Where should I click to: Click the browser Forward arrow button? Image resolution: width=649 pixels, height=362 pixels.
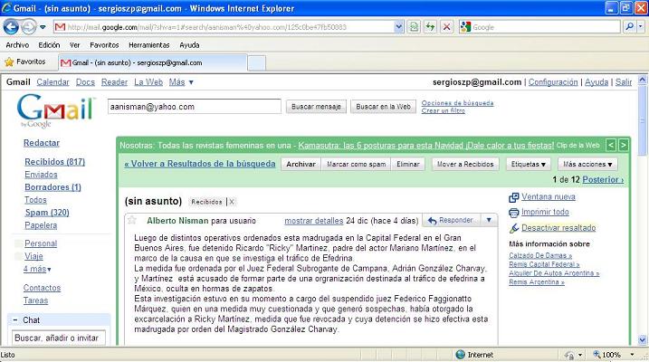coord(29,27)
